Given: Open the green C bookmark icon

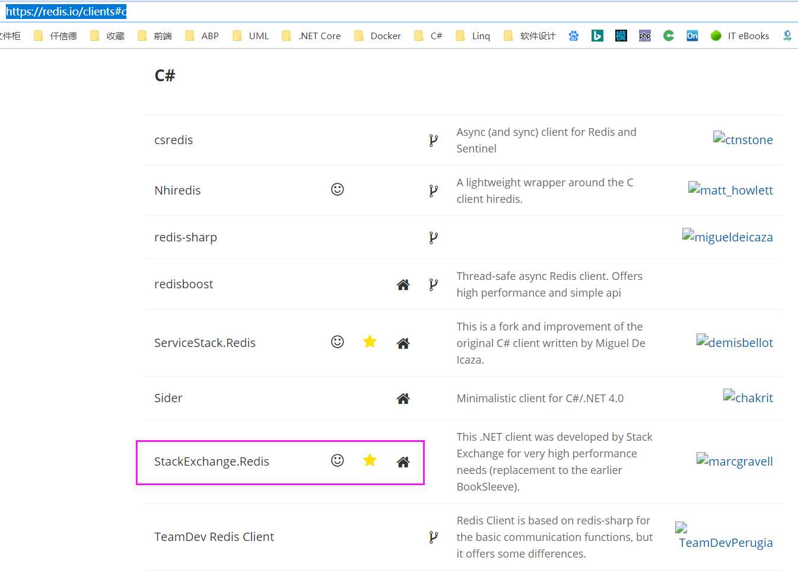Looking at the screenshot, I should pos(669,36).
